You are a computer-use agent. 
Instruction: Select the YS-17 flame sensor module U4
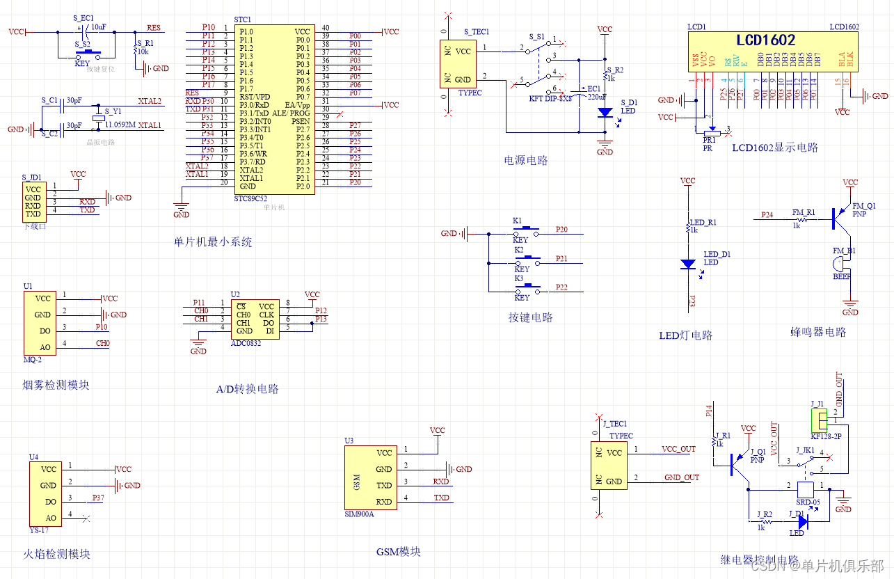click(x=45, y=493)
